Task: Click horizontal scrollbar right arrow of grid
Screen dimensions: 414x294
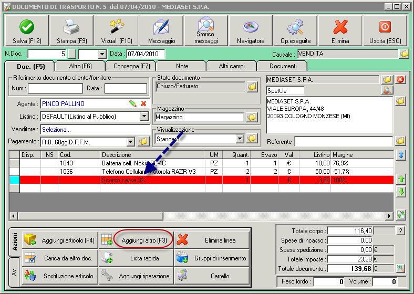Action: pyautogui.click(x=389, y=216)
